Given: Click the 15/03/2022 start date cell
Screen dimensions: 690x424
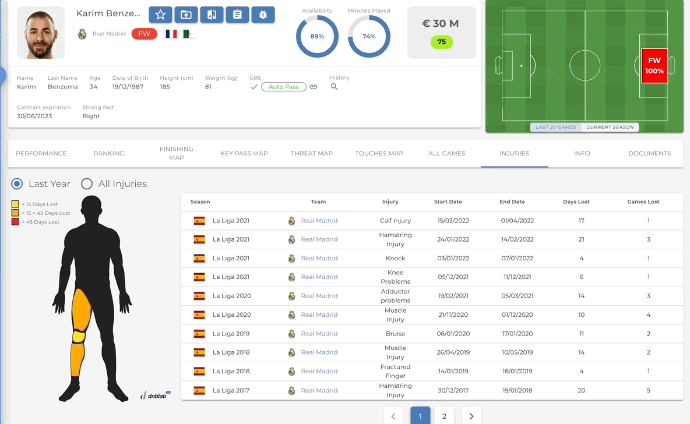Looking at the screenshot, I should tap(453, 221).
